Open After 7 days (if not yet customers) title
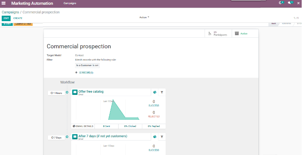 pyautogui.click(x=103, y=136)
